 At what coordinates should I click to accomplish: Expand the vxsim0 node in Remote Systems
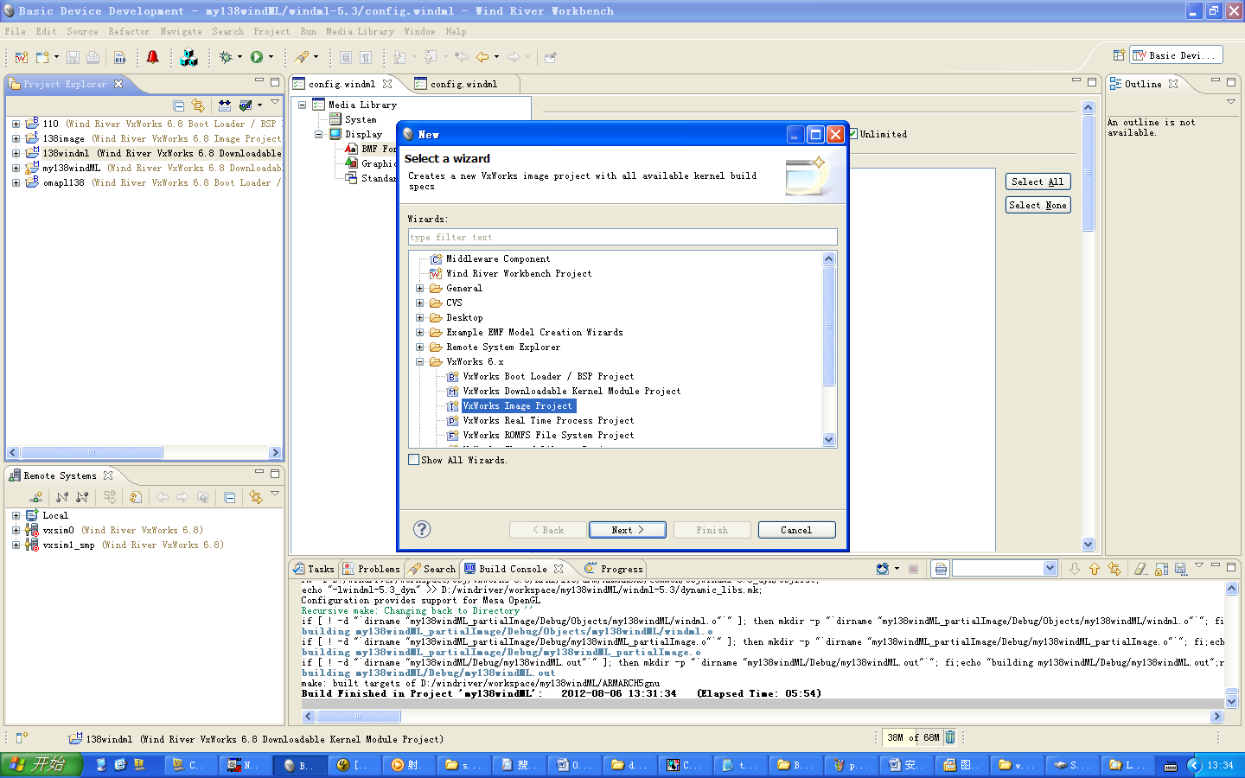pos(16,531)
